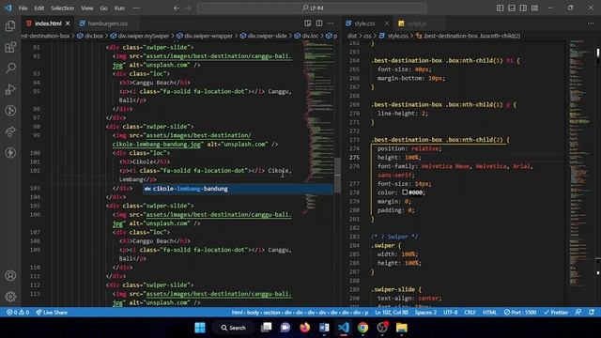601x338 pixels.
Task: Toggle secondary sidebar layout icon
Action: tap(523, 8)
